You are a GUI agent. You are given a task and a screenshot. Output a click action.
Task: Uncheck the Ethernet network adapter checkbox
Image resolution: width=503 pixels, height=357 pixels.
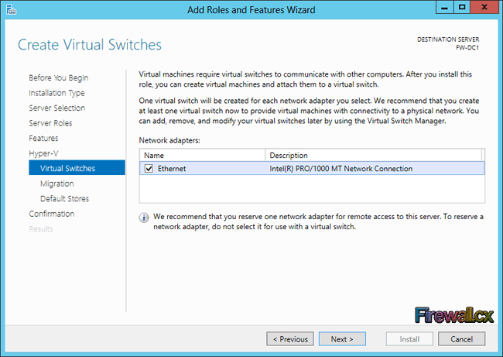(149, 169)
